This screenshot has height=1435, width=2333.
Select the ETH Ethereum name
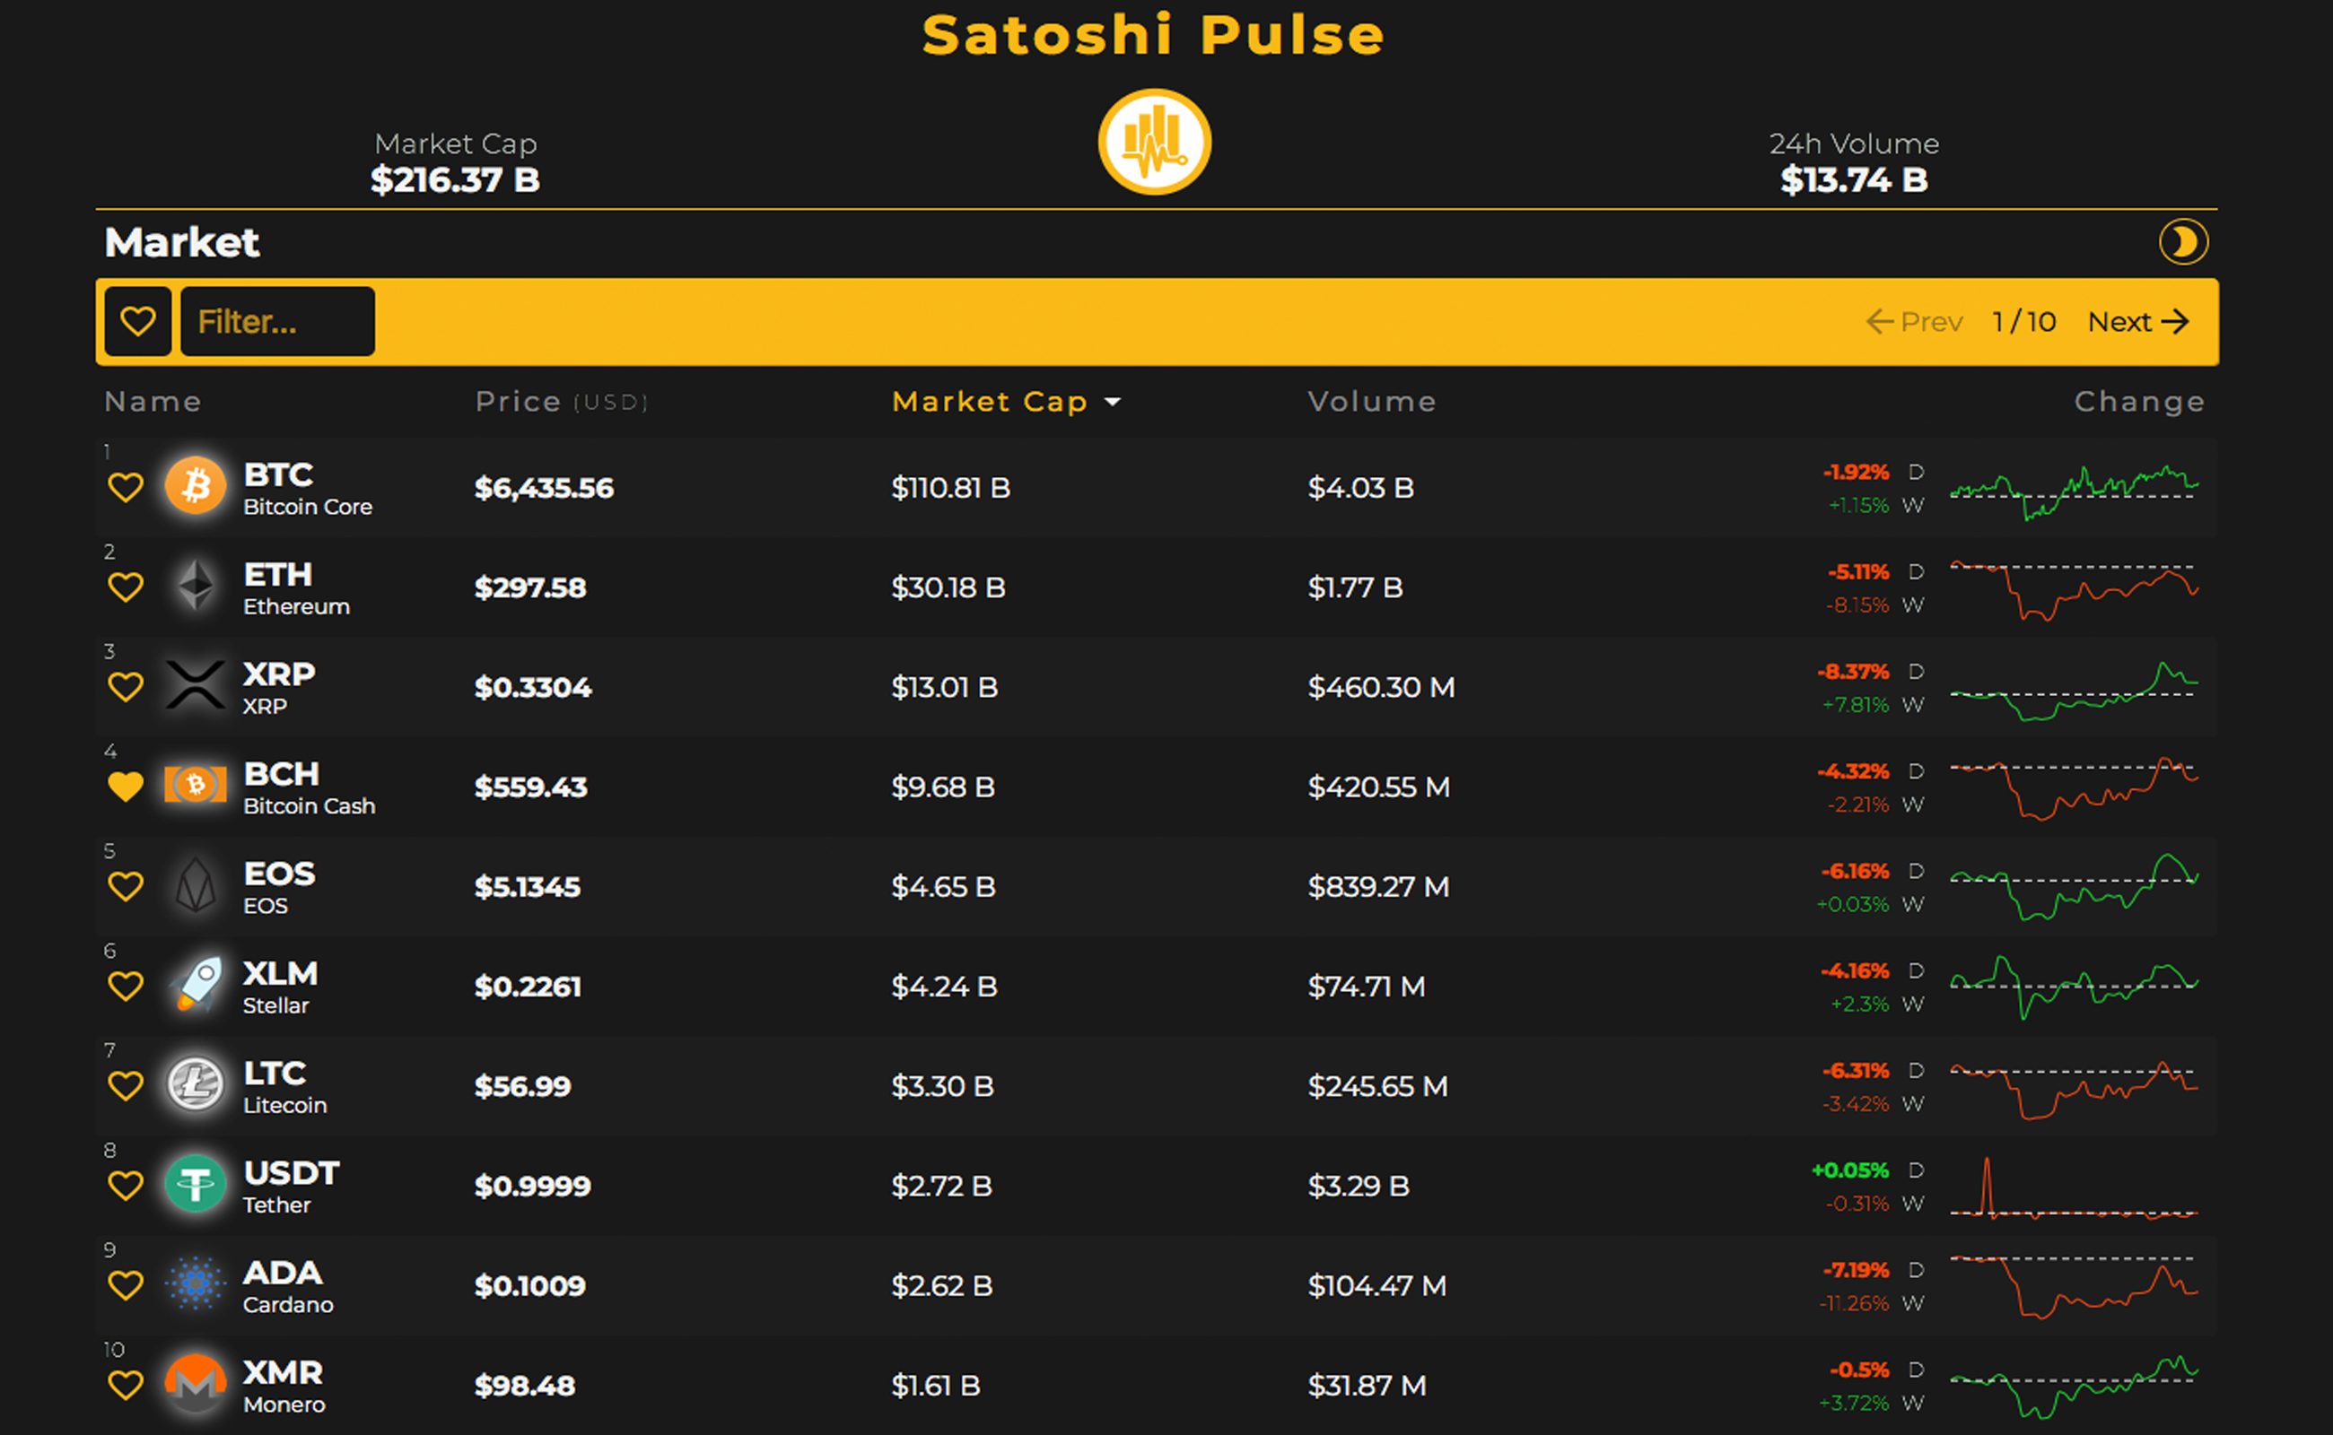[296, 587]
